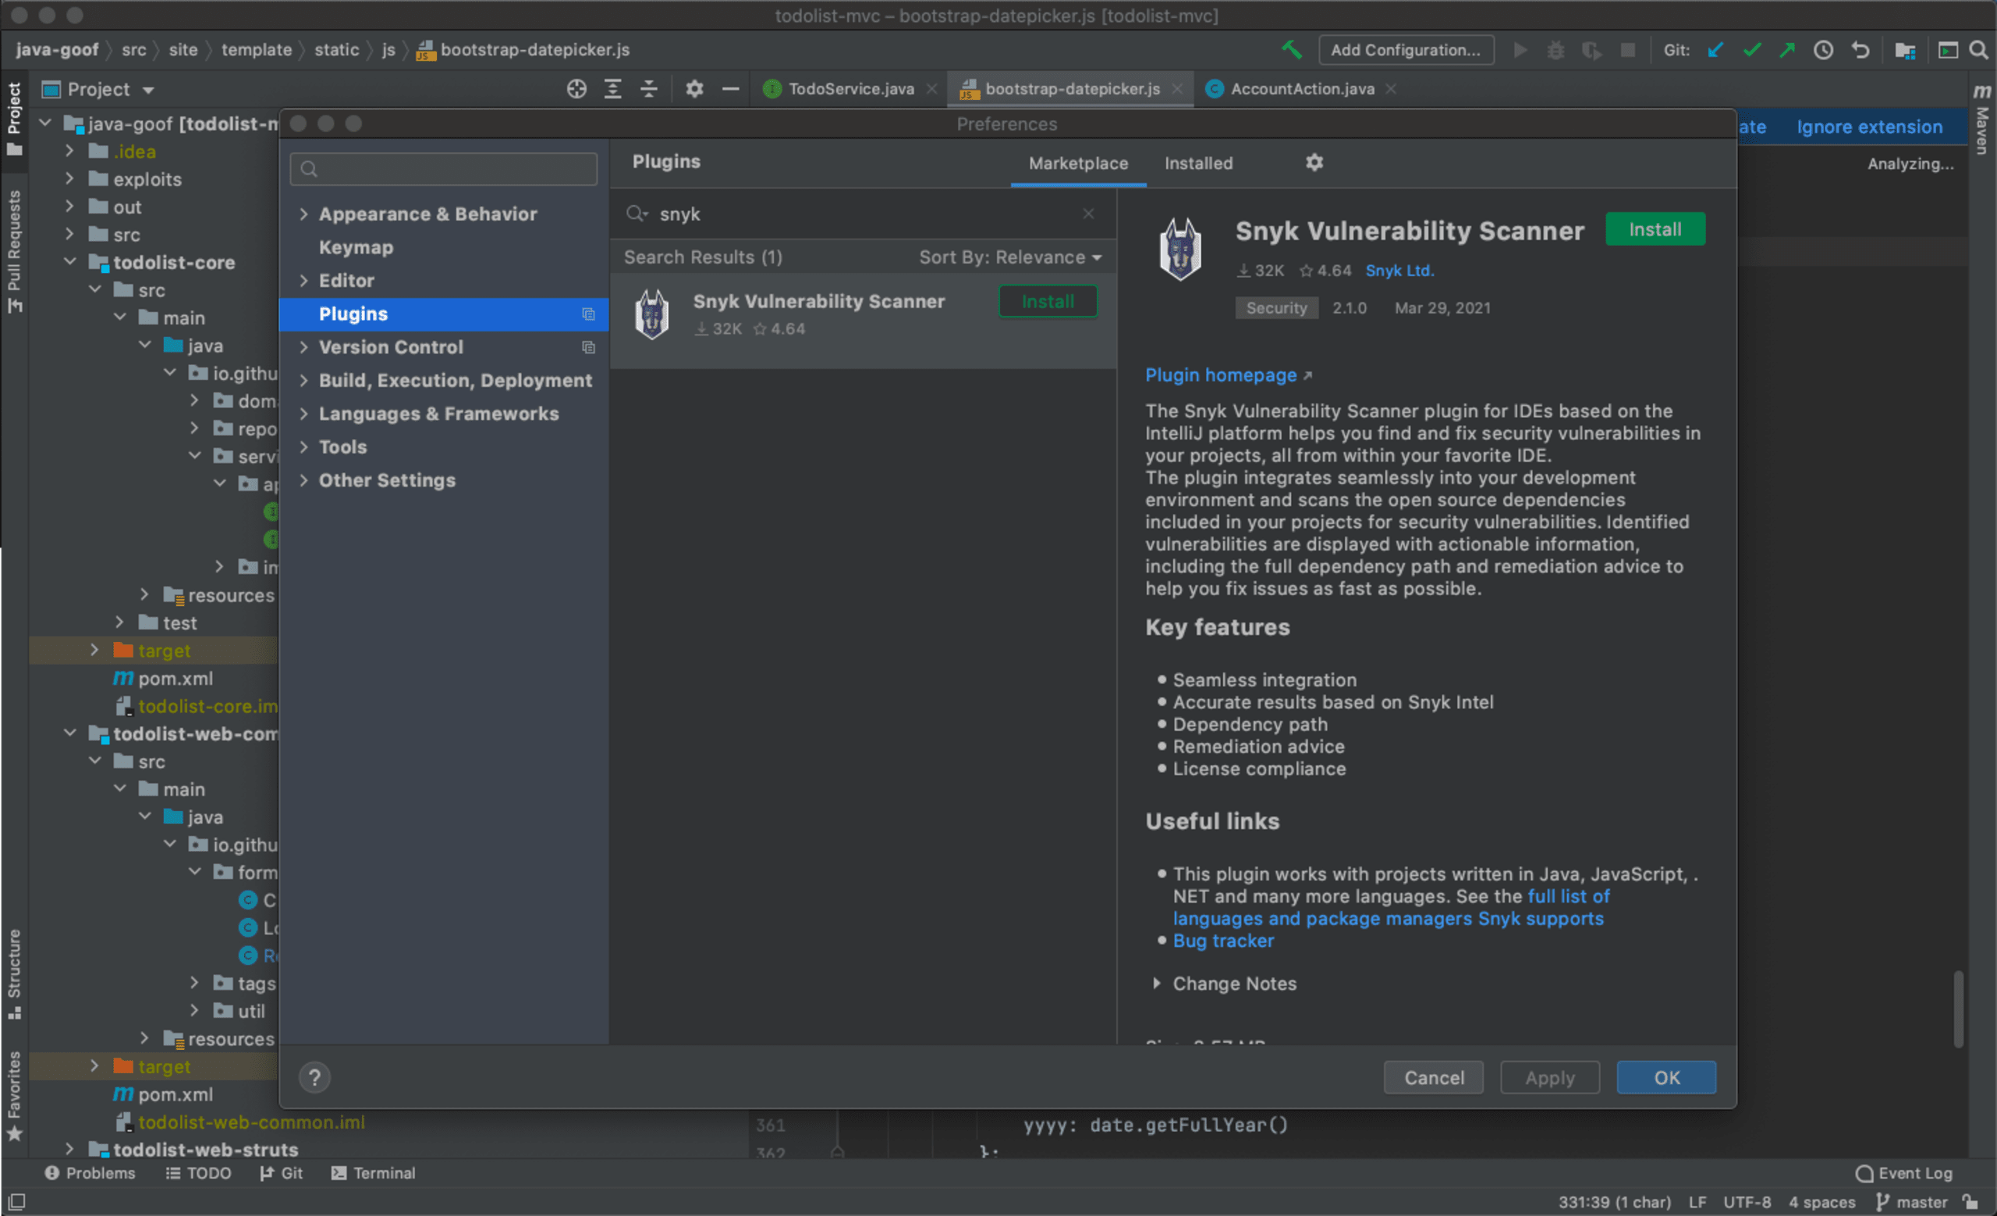Image resolution: width=1997 pixels, height=1216 pixels.
Task: Open the Plugin homepage link
Action: [x=1228, y=375]
